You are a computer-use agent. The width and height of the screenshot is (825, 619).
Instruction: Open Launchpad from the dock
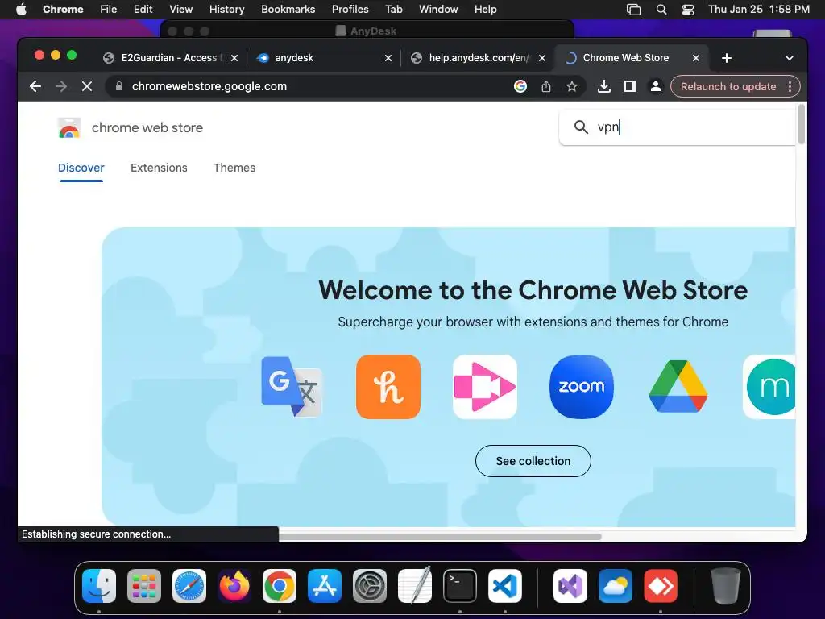click(x=144, y=586)
